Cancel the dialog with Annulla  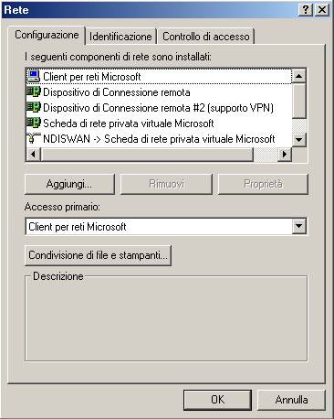[x=291, y=400]
